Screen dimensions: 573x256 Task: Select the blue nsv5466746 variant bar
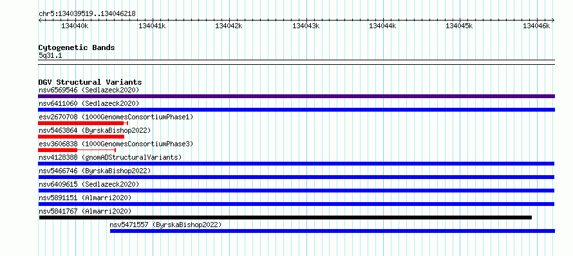click(x=296, y=177)
